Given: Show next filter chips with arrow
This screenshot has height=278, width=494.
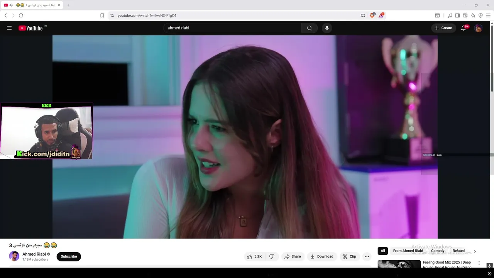Looking at the screenshot, I should point(475,251).
